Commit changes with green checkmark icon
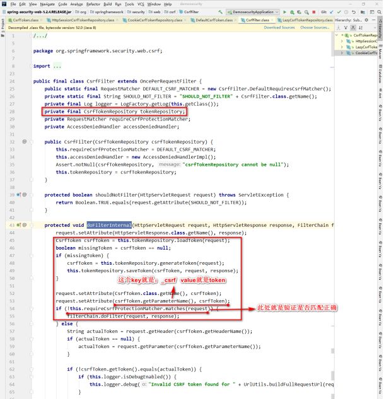Image resolution: width=384 pixels, height=399 pixels. click(339, 12)
